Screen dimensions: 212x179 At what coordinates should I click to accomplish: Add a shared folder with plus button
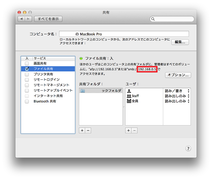point(82,131)
